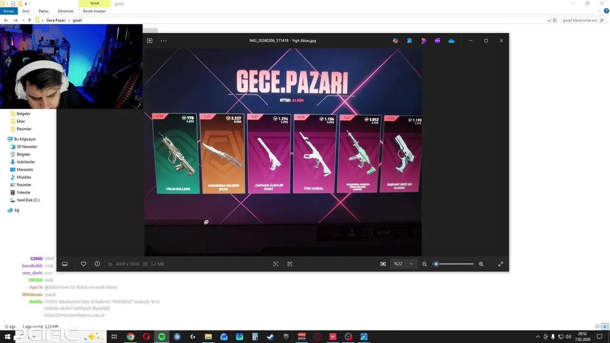Open Microsoft Designer icon in Photos header
The height and width of the screenshot is (343, 610).
point(424,40)
